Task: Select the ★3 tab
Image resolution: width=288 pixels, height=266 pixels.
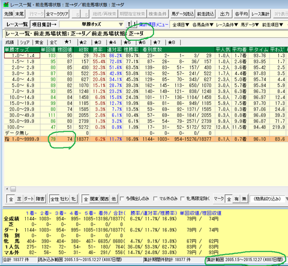Action: pos(98,43)
